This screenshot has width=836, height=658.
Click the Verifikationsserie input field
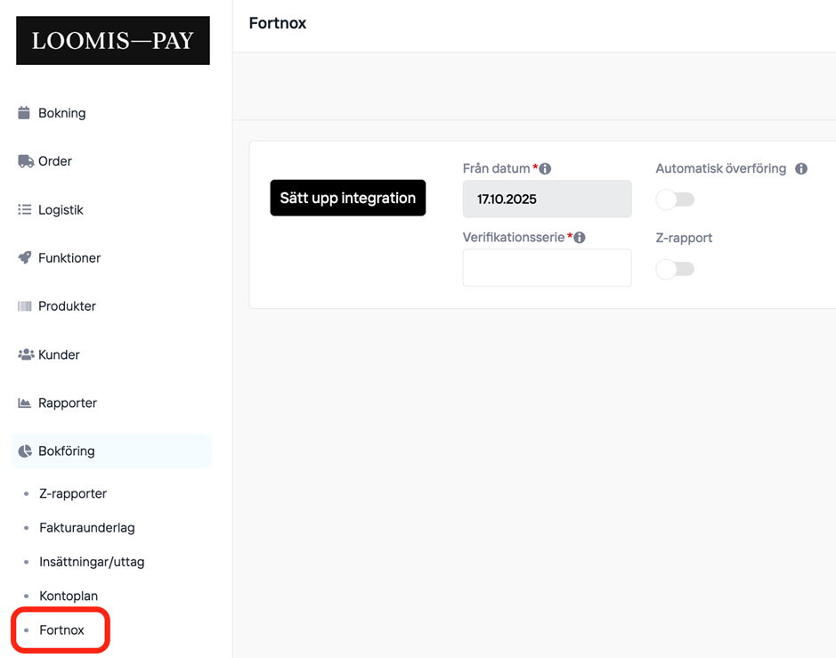point(547,268)
